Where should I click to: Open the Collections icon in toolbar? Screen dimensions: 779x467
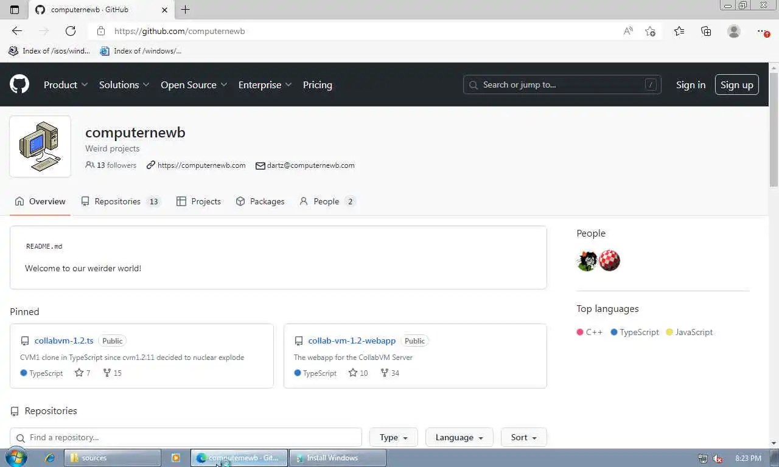(706, 31)
